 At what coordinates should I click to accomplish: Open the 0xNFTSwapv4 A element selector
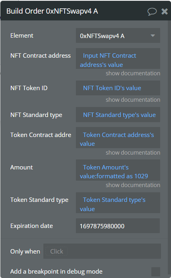click(x=118, y=36)
